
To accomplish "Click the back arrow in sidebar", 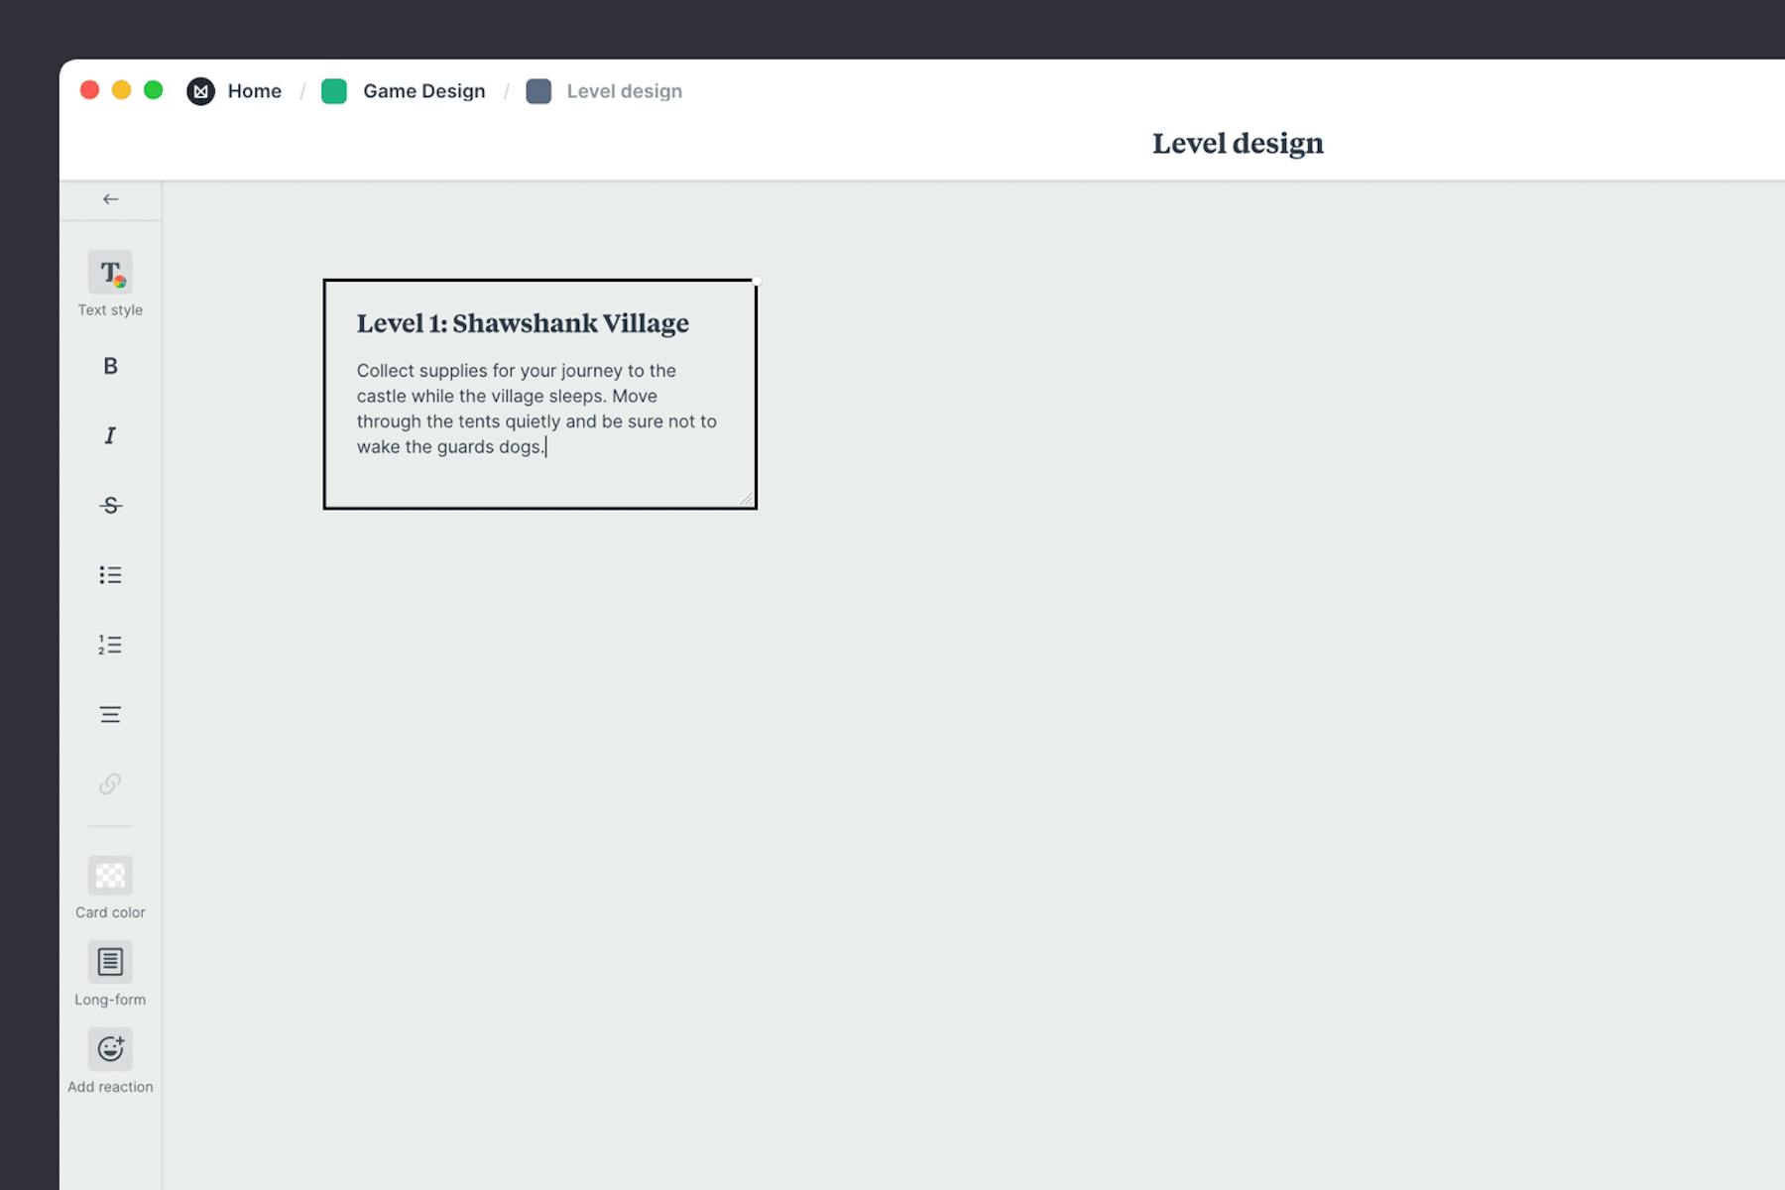I will (x=110, y=199).
